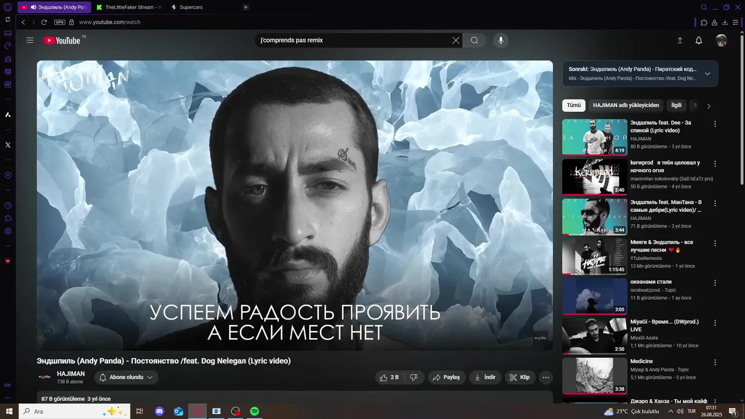Open the Opera GX main menu logo

pyautogui.click(x=8, y=8)
